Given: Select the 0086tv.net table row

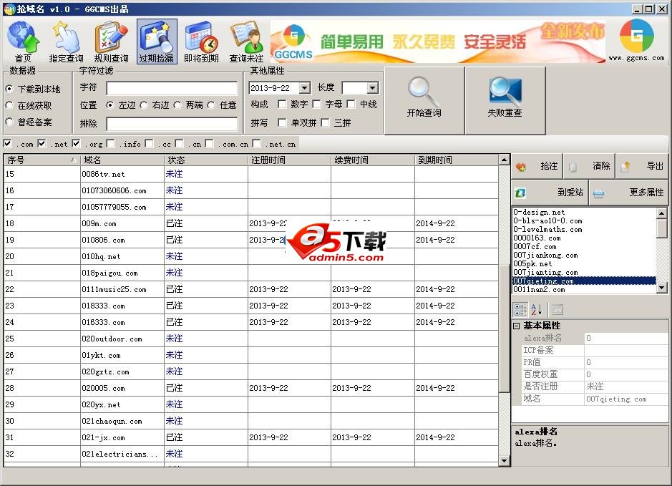Looking at the screenshot, I should (x=251, y=174).
